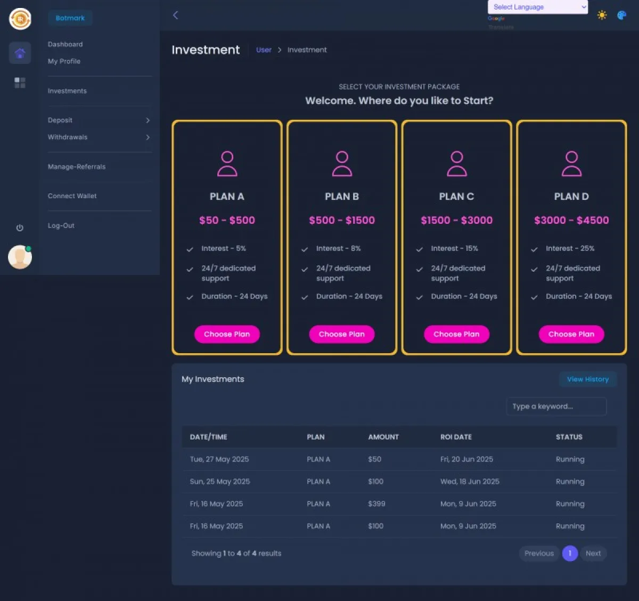Click the '$500 - $1500' price range
Screen dimensions: 639x601
click(x=342, y=221)
